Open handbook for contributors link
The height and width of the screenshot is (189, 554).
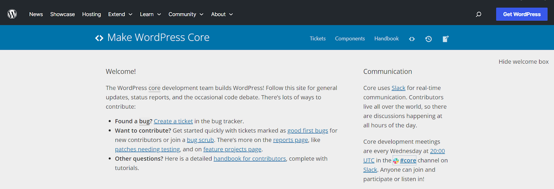(x=250, y=159)
